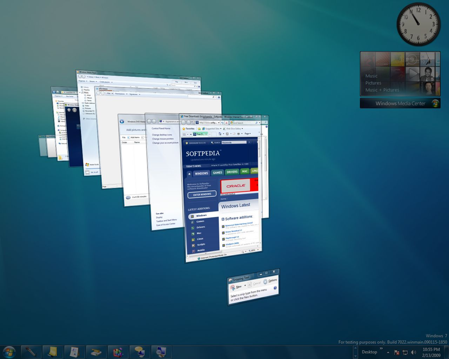Click New in the Snipping Tool
The image size is (449, 359).
[236, 287]
